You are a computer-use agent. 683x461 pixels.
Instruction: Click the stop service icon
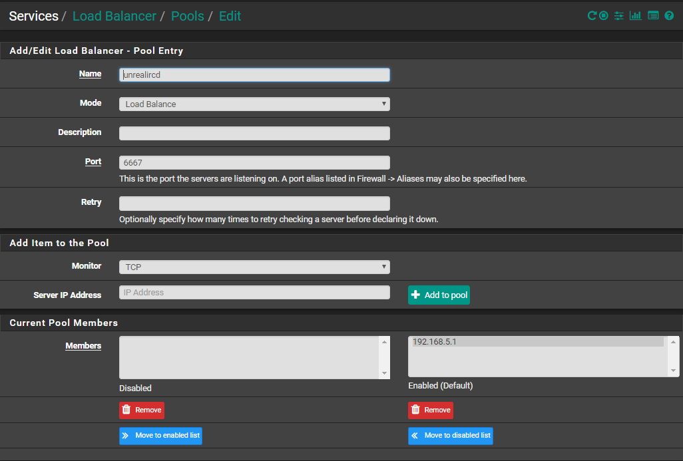[604, 16]
